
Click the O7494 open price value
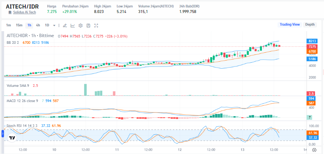pos(63,36)
